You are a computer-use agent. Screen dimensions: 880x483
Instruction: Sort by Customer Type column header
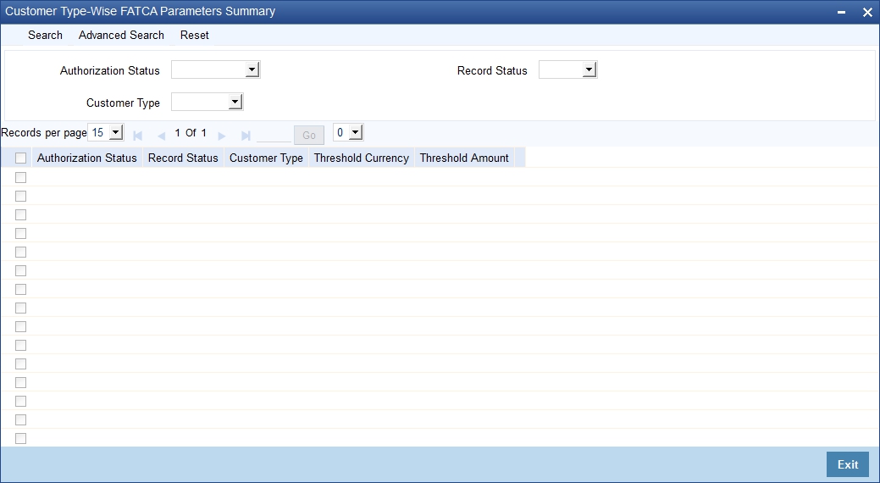266,158
